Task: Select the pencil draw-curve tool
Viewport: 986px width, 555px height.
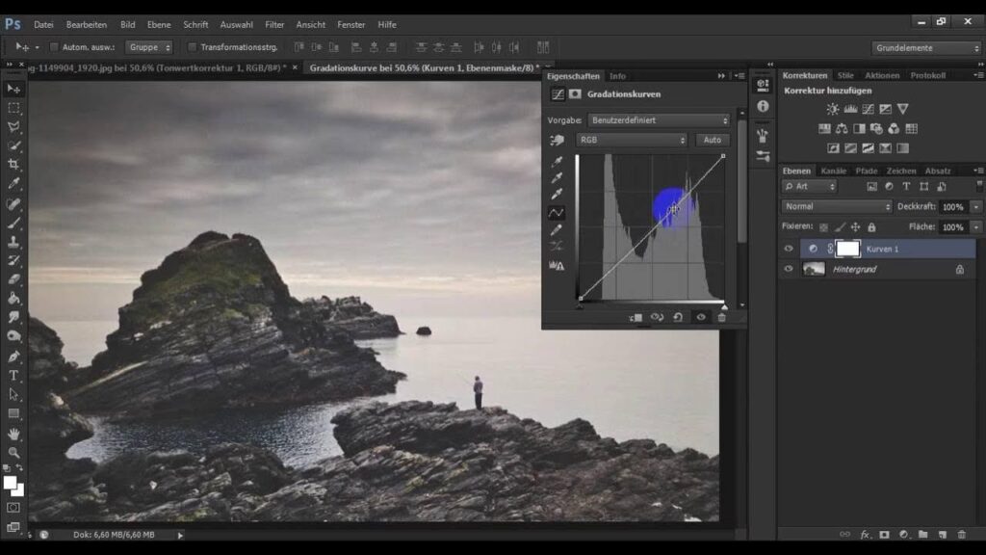Action: (x=557, y=230)
